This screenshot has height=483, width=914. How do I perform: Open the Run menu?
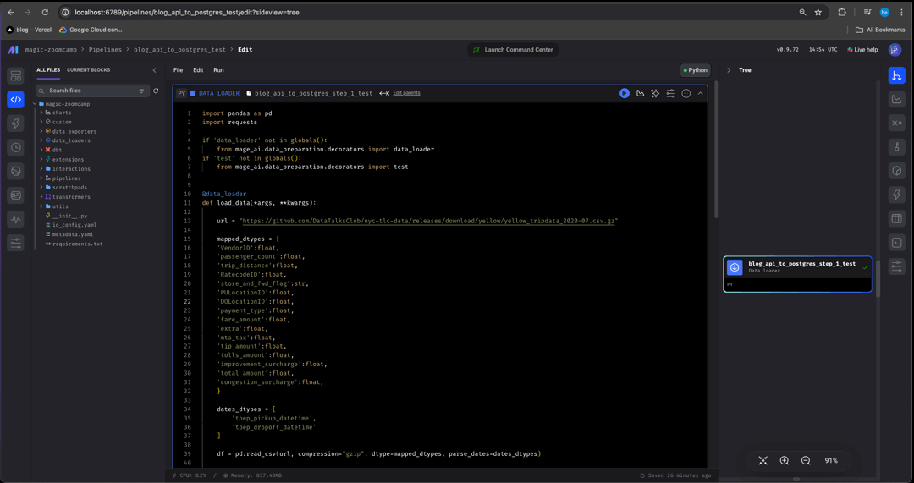[x=218, y=70]
